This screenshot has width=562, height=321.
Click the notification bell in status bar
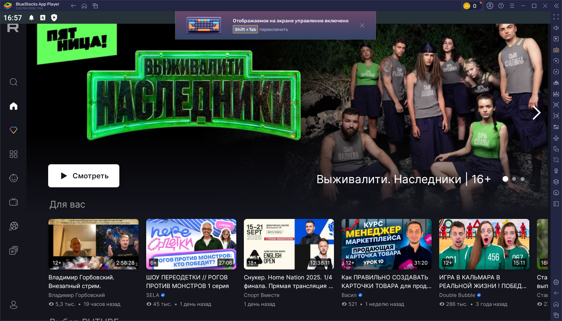31,18
